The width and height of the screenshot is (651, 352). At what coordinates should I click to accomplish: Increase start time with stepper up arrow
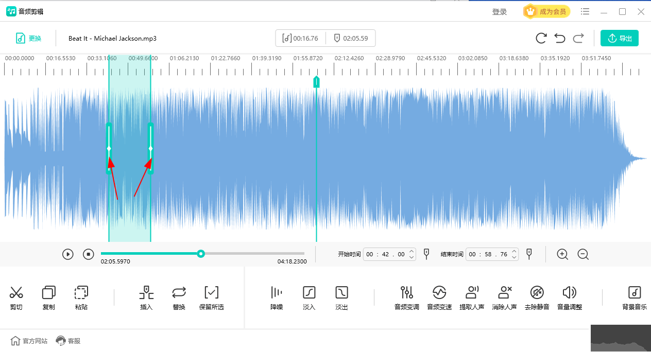click(411, 251)
